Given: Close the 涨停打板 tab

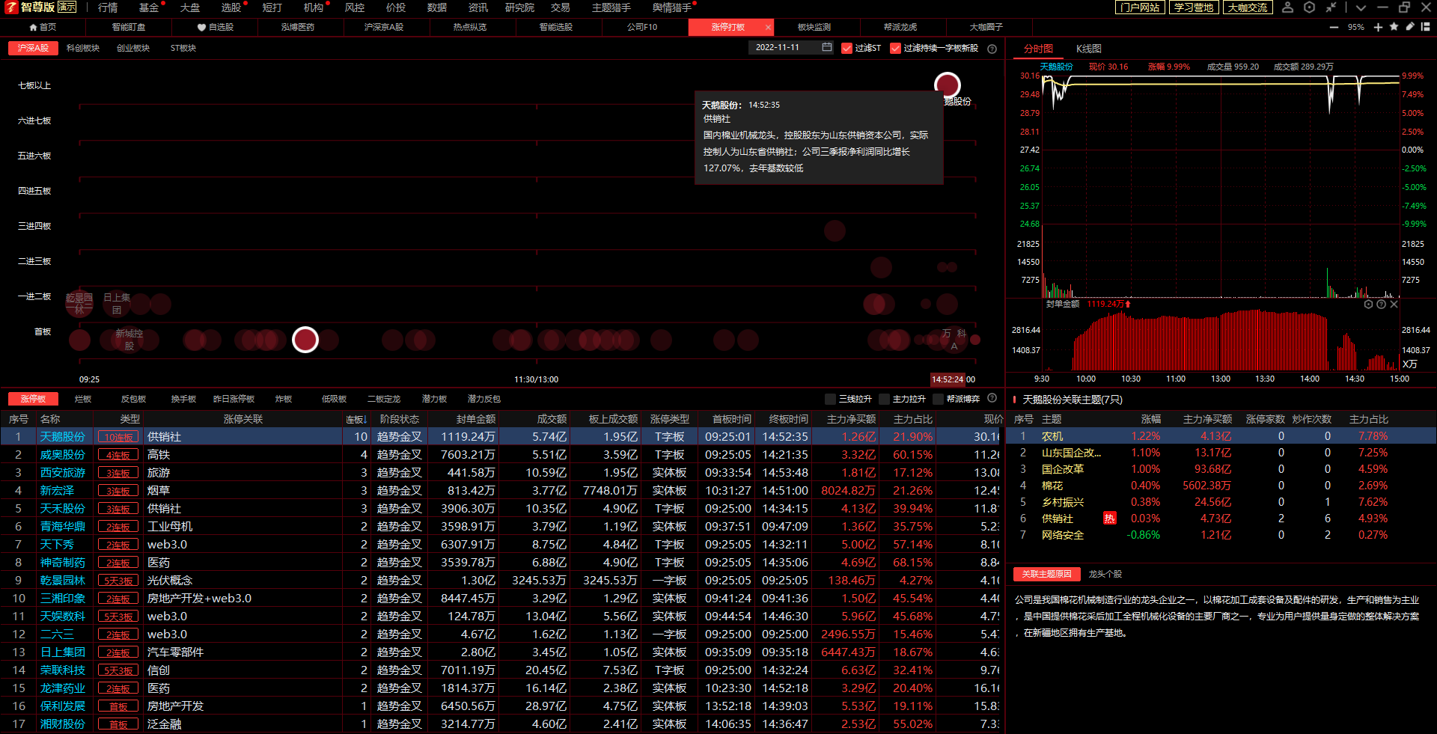Looking at the screenshot, I should coord(768,27).
